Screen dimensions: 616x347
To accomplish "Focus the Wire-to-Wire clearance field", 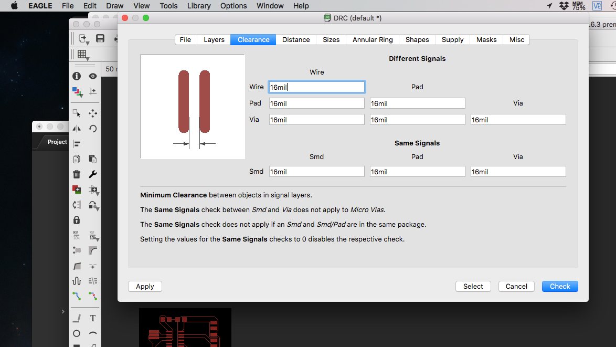I will (316, 87).
